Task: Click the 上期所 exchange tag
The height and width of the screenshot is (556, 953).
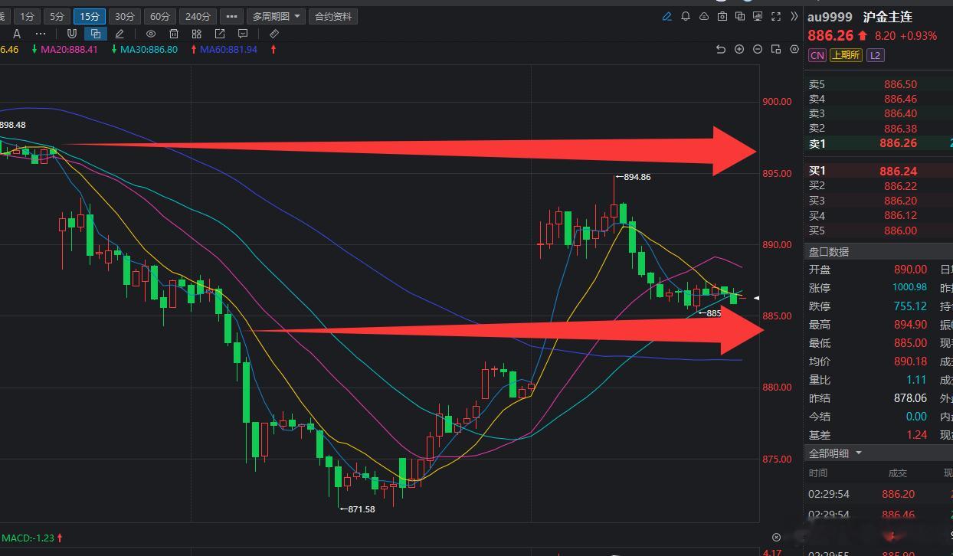Action: pos(846,55)
